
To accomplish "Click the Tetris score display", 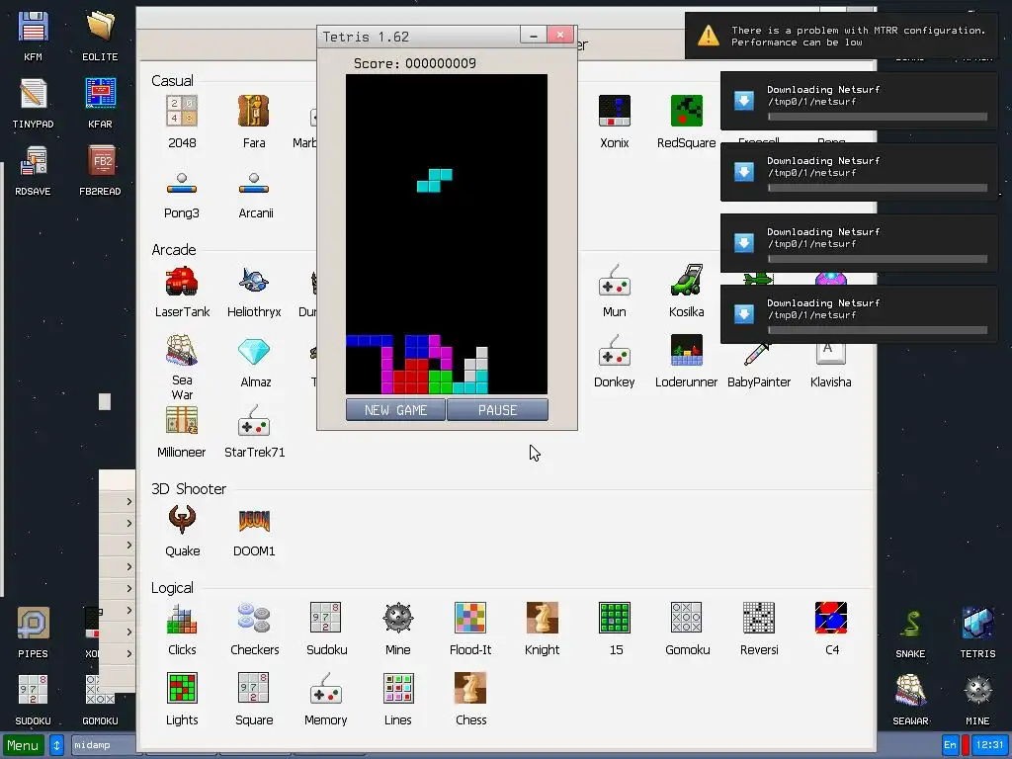I will [x=415, y=63].
